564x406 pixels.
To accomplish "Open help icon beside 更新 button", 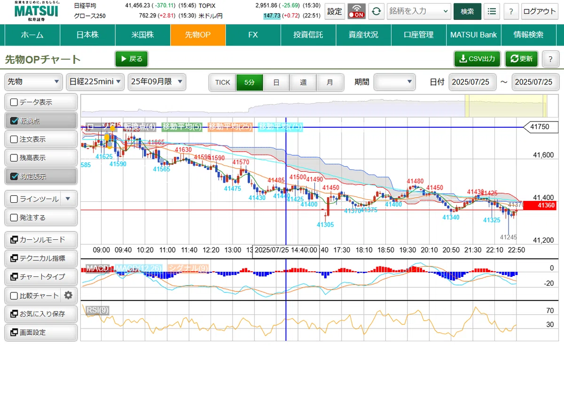I will 550,59.
